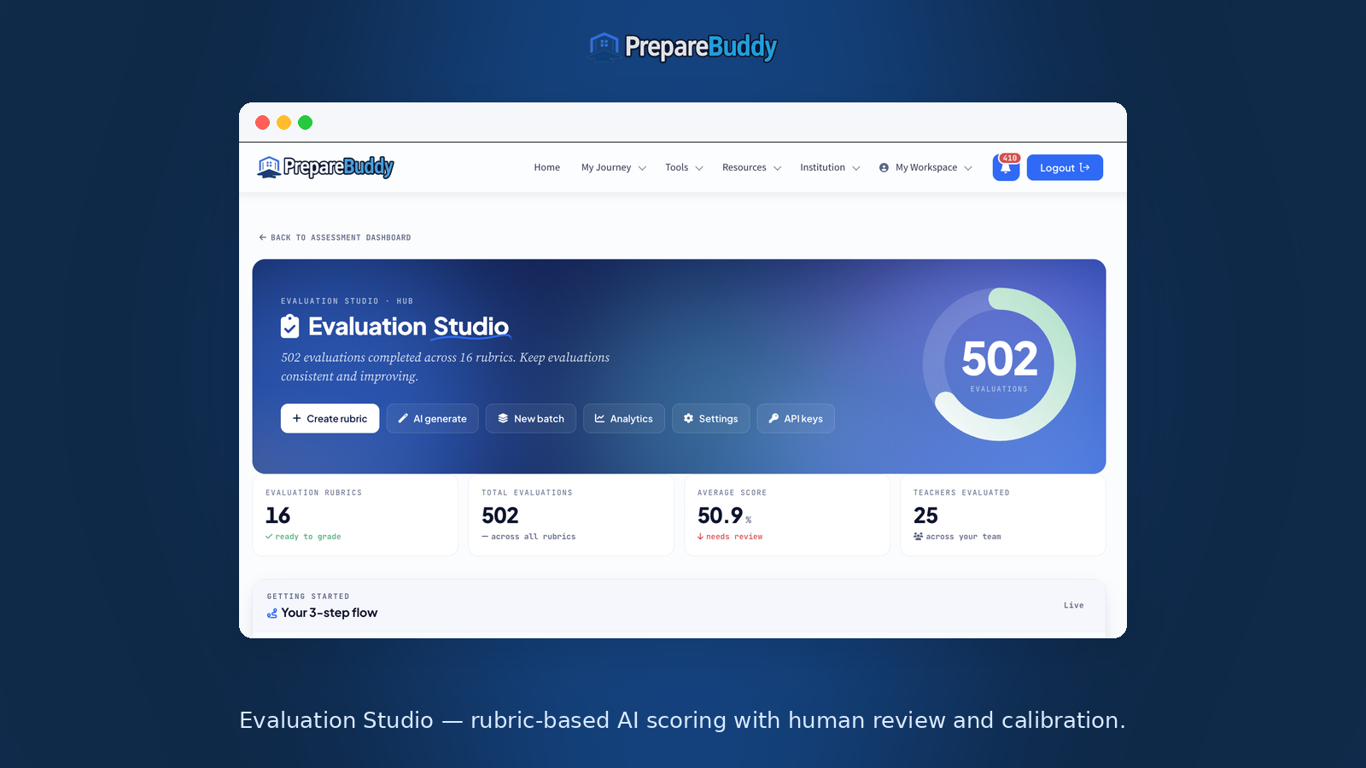Image resolution: width=1366 pixels, height=768 pixels.
Task: Click the 'across your team' text
Action: pyautogui.click(x=964, y=537)
